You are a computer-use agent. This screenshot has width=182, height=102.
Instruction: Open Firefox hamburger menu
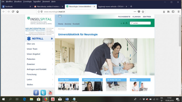pyautogui.click(x=179, y=12)
